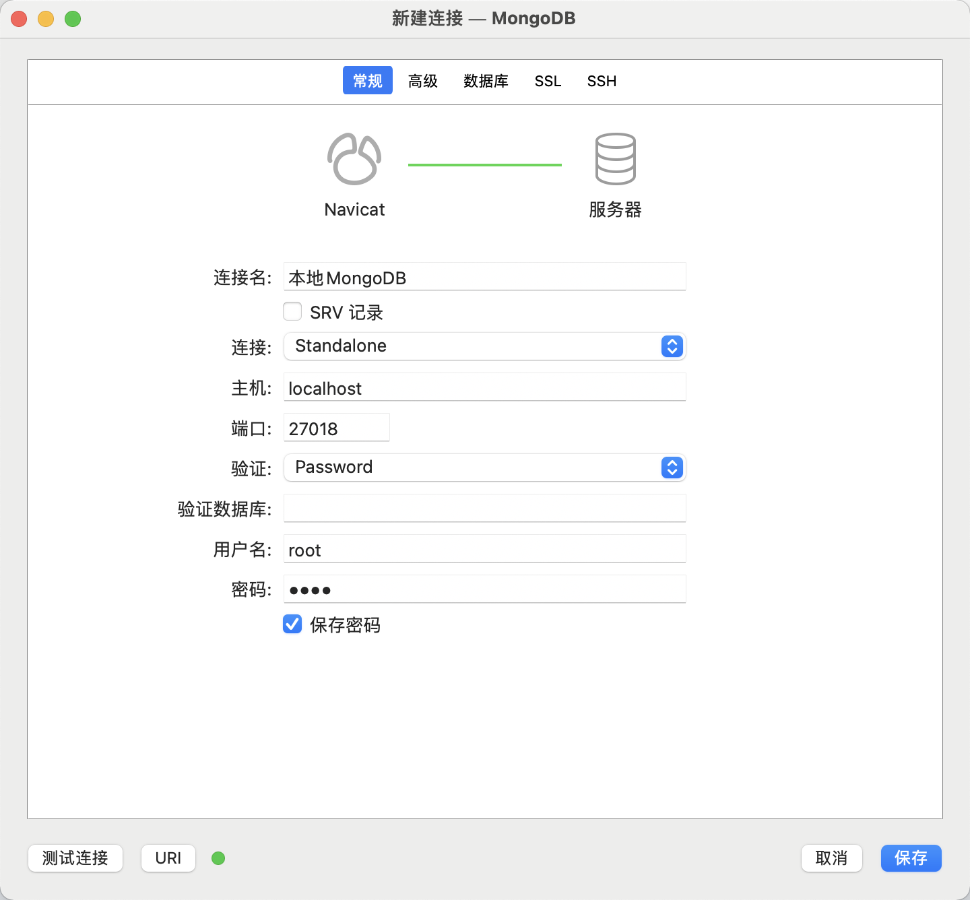Enable the SRV 记录 checkbox

pos(292,311)
